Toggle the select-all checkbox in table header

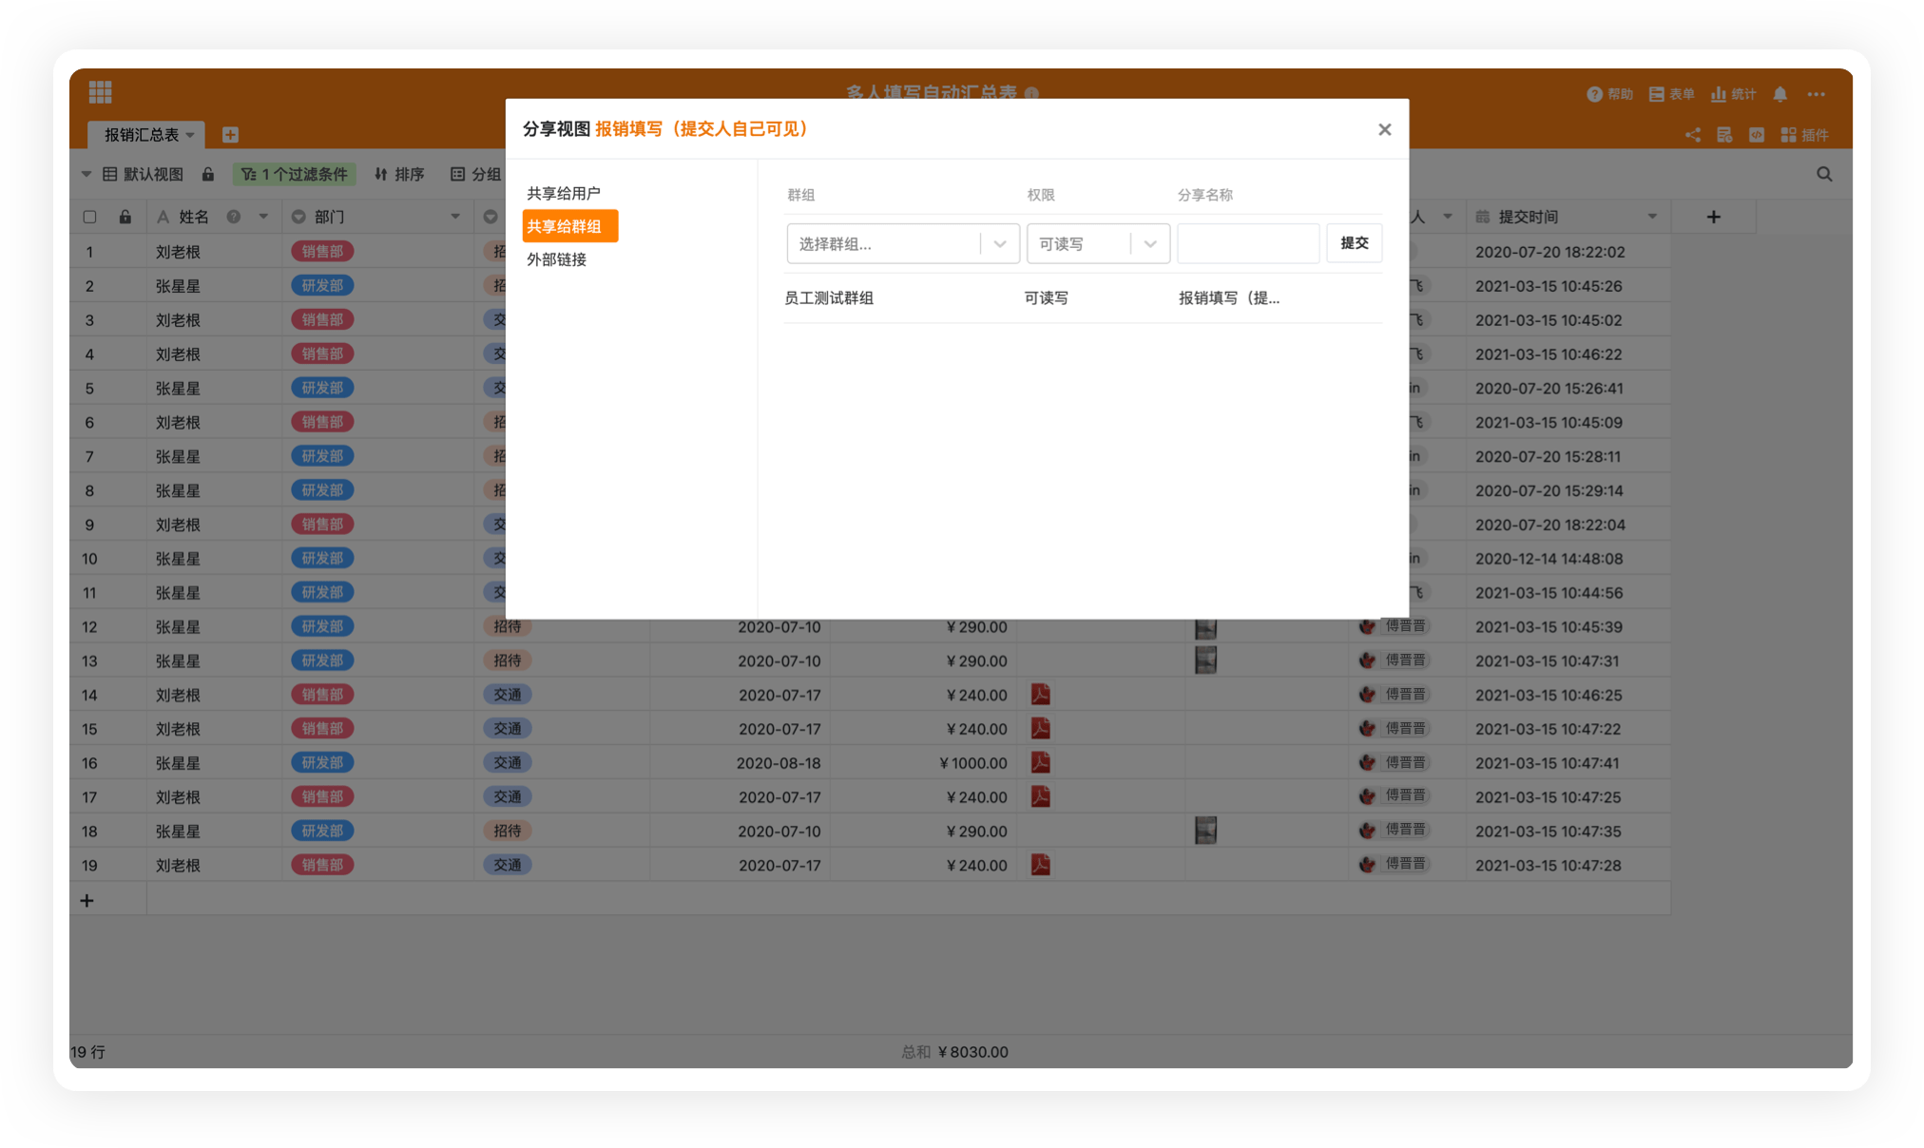(89, 217)
